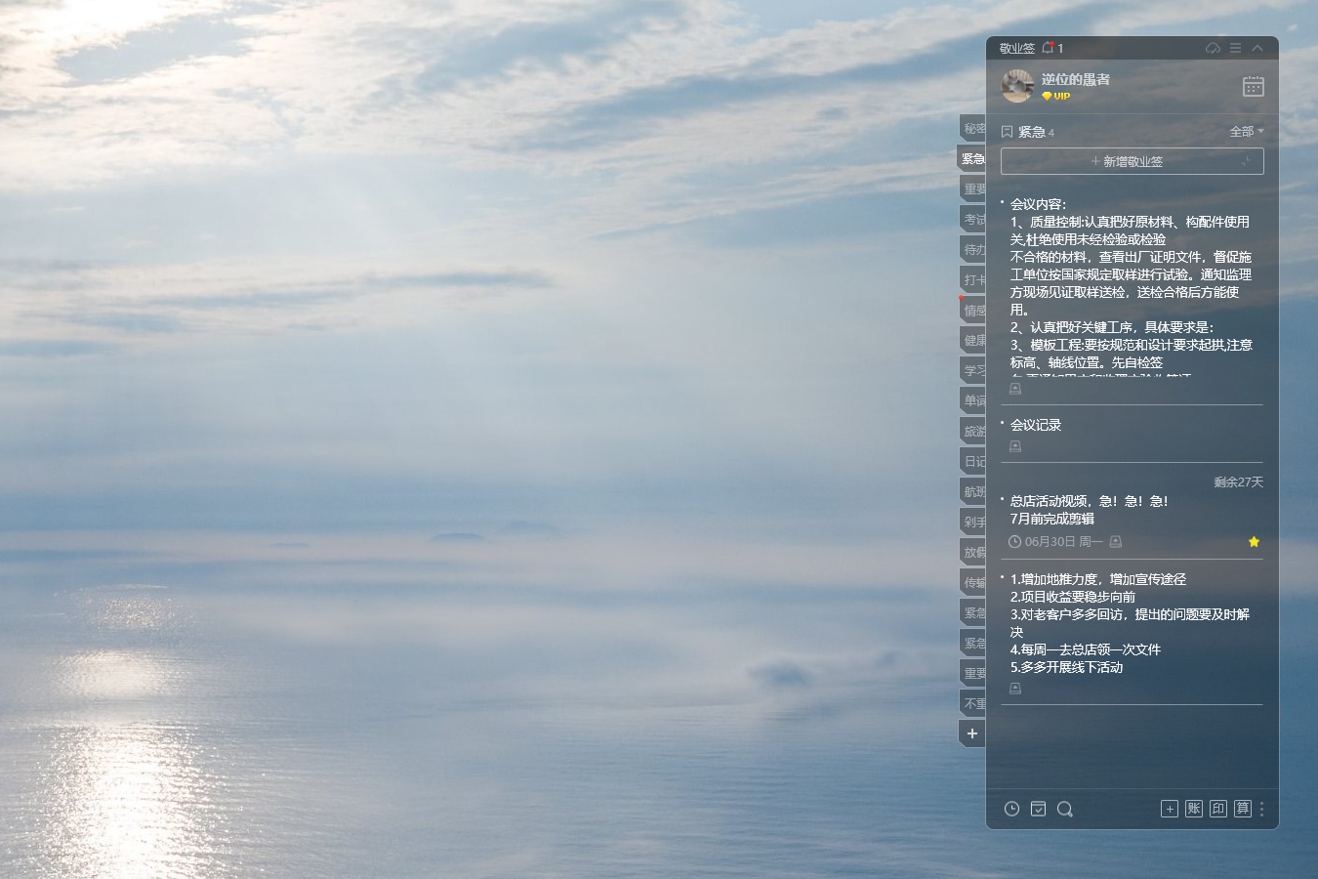Viewport: 1318px width, 879px height.
Task: Switch to the 秘密 category tab
Action: tap(972, 129)
